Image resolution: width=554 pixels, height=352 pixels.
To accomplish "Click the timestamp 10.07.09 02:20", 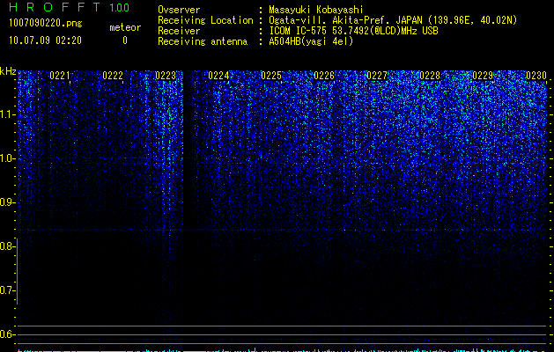I will pos(45,40).
